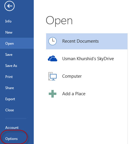Click the SkyDrive cloud icon
This screenshot has height=144, width=133.
tap(53, 58)
